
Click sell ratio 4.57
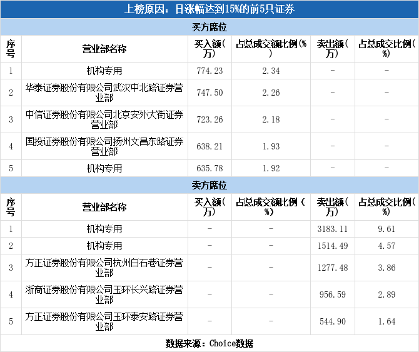point(386,246)
